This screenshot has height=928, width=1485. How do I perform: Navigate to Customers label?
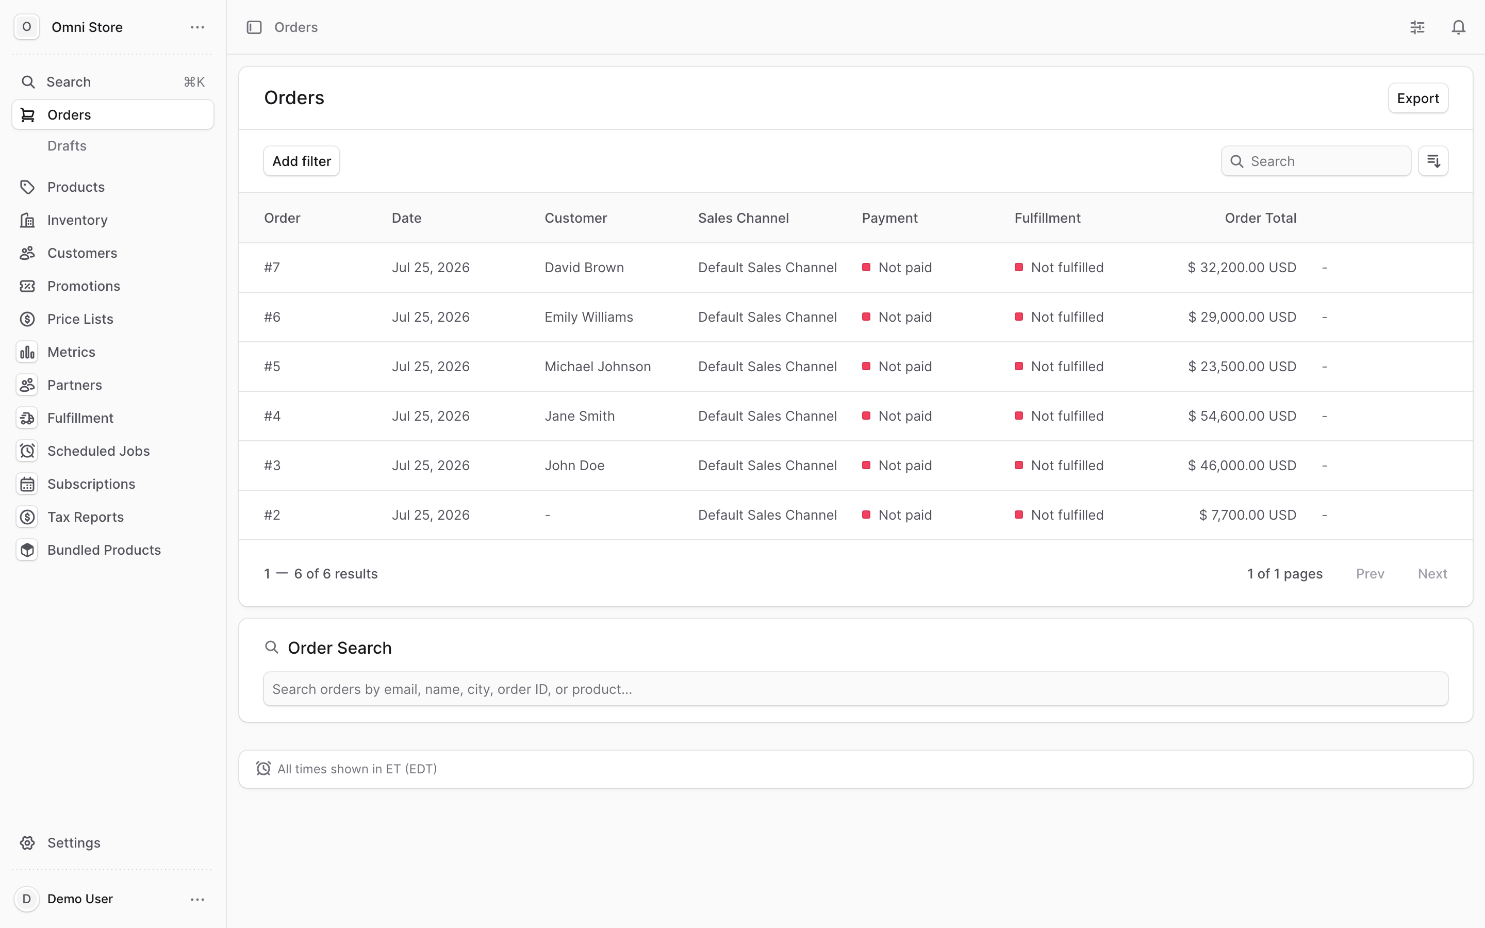click(82, 253)
